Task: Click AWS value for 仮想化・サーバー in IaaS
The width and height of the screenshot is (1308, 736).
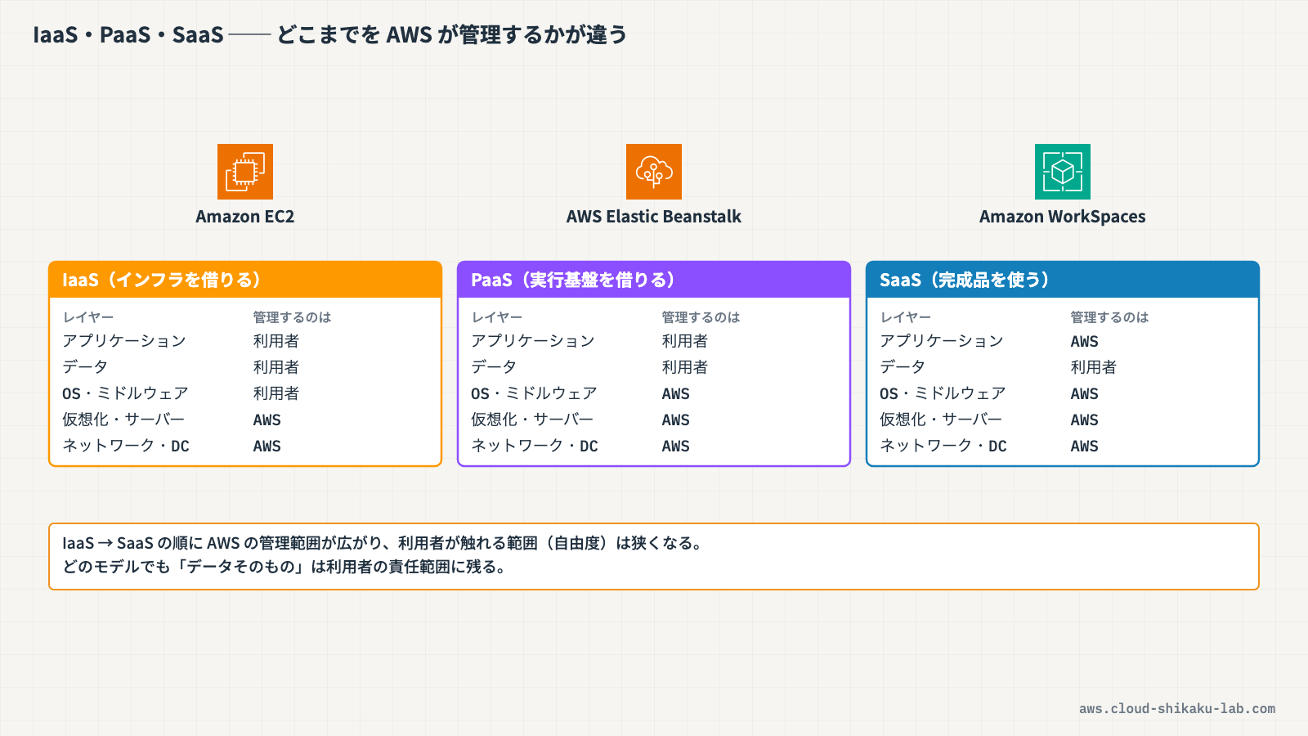Action: point(267,420)
